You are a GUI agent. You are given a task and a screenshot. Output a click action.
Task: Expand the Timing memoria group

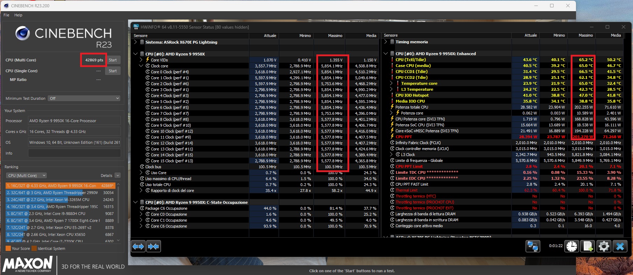pyautogui.click(x=386, y=42)
